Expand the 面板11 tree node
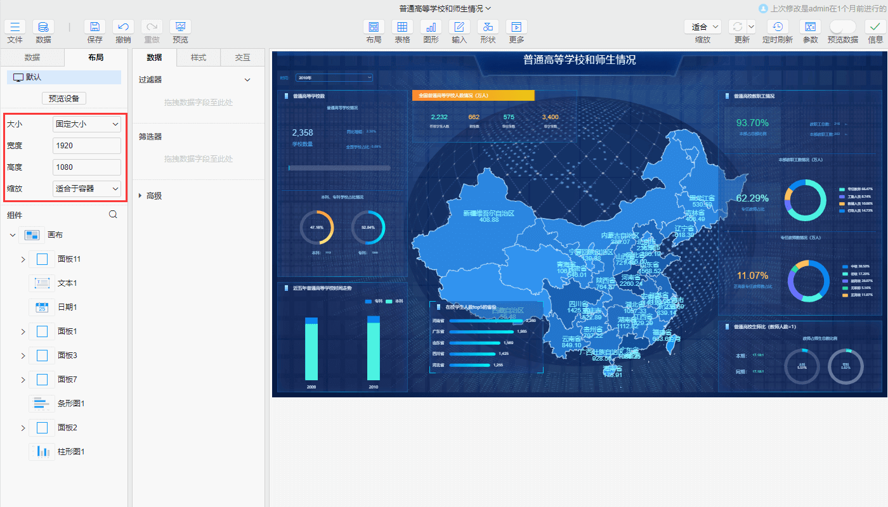This screenshot has height=507, width=888. (x=23, y=259)
